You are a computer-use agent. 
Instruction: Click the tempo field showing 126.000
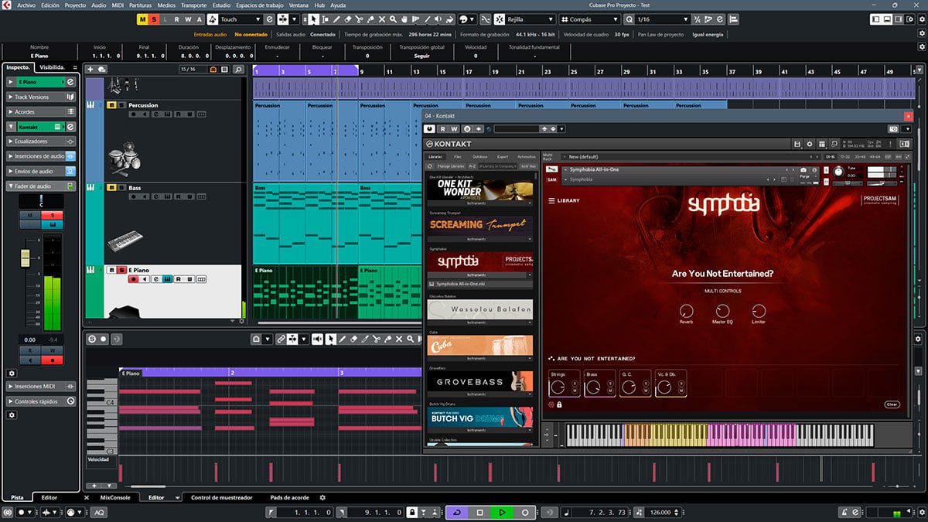coord(661,512)
